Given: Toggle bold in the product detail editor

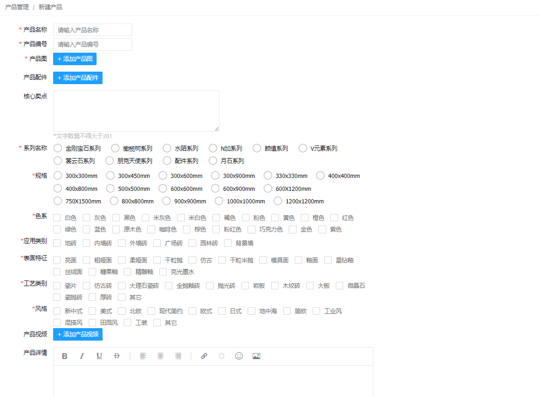Looking at the screenshot, I should pyautogui.click(x=64, y=356).
